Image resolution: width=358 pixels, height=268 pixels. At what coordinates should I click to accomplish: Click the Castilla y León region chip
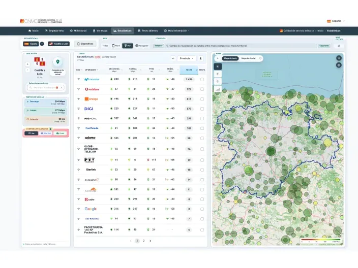click(x=58, y=44)
